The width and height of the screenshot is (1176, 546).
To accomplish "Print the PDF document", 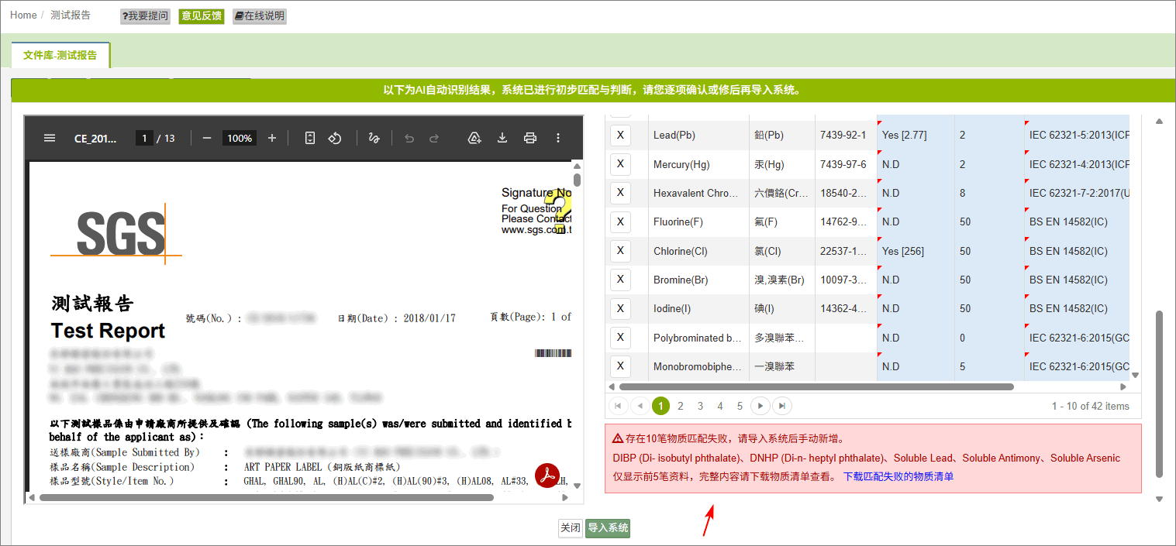I will 530,138.
